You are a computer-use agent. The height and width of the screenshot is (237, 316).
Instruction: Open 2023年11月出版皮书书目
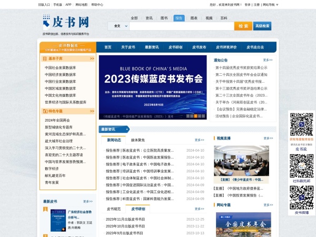coord(125,219)
